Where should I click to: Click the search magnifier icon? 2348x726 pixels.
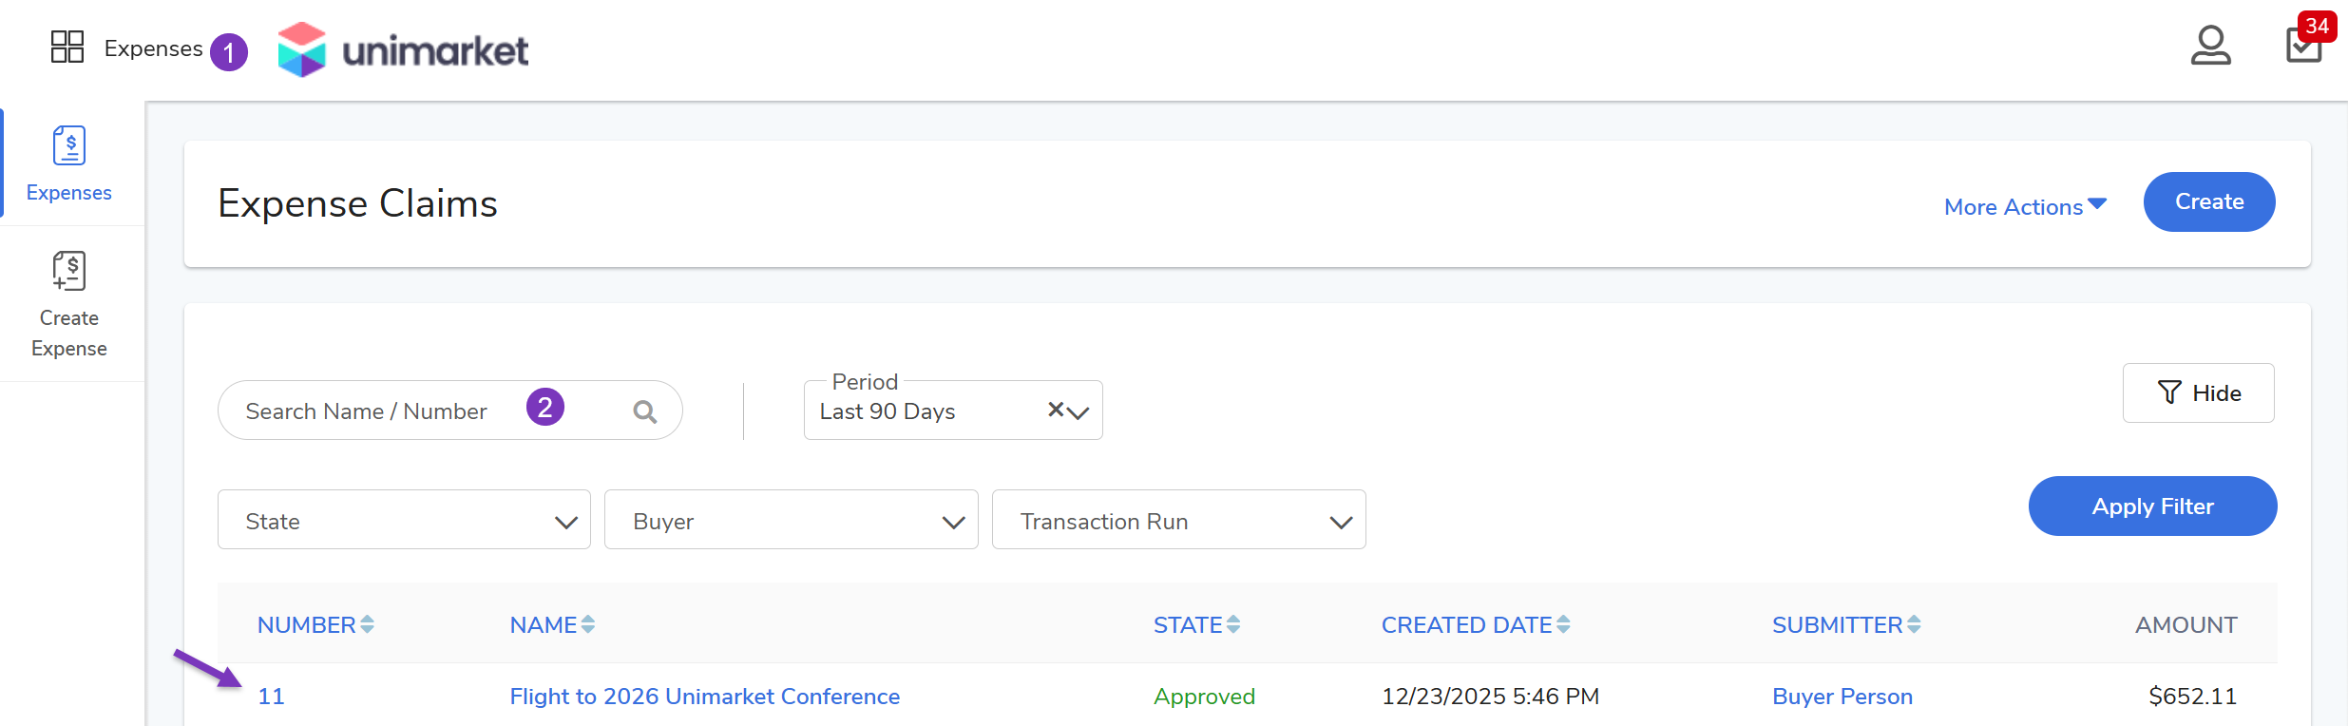[644, 411]
